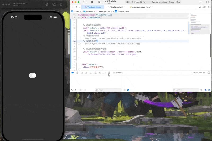The width and height of the screenshot is (212, 141).
Task: Toggle variables view pane
Action: [206, 90]
